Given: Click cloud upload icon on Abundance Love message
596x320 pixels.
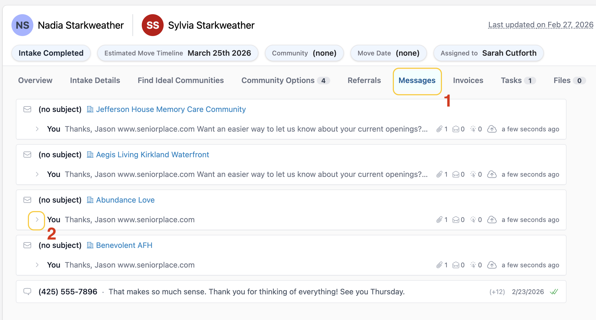Looking at the screenshot, I should click(492, 220).
